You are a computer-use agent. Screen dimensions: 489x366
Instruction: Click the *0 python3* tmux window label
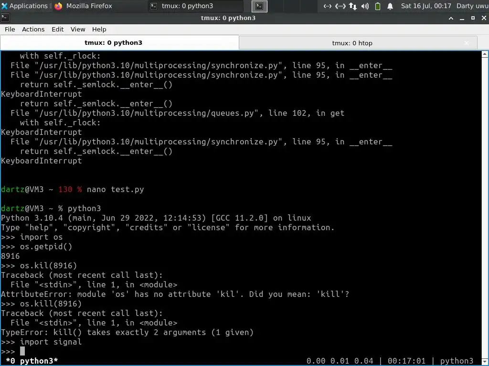point(32,361)
